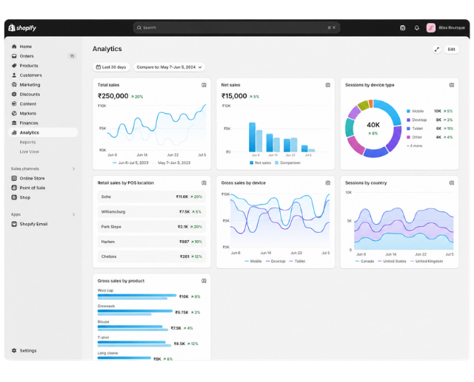Click the Products tag icon
Viewport: 474px width, 382px height.
pyautogui.click(x=14, y=66)
